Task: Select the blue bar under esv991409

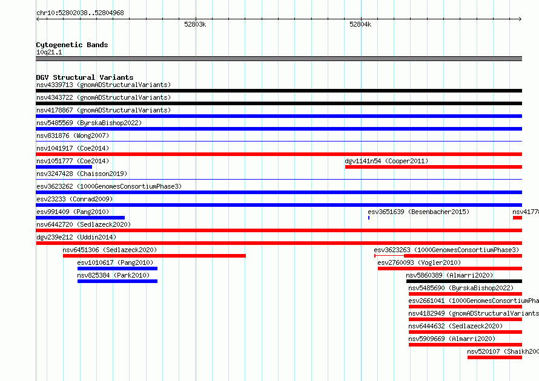Action: pos(81,218)
